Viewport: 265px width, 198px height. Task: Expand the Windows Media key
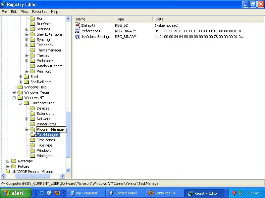click(x=14, y=92)
